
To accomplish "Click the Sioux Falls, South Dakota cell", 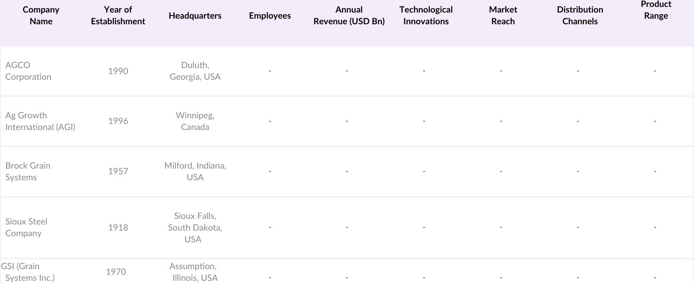I will (x=195, y=228).
